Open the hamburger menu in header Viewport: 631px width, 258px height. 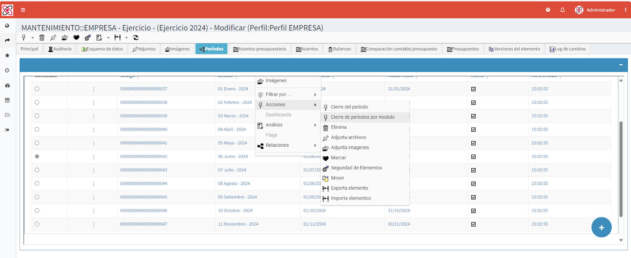click(x=23, y=10)
